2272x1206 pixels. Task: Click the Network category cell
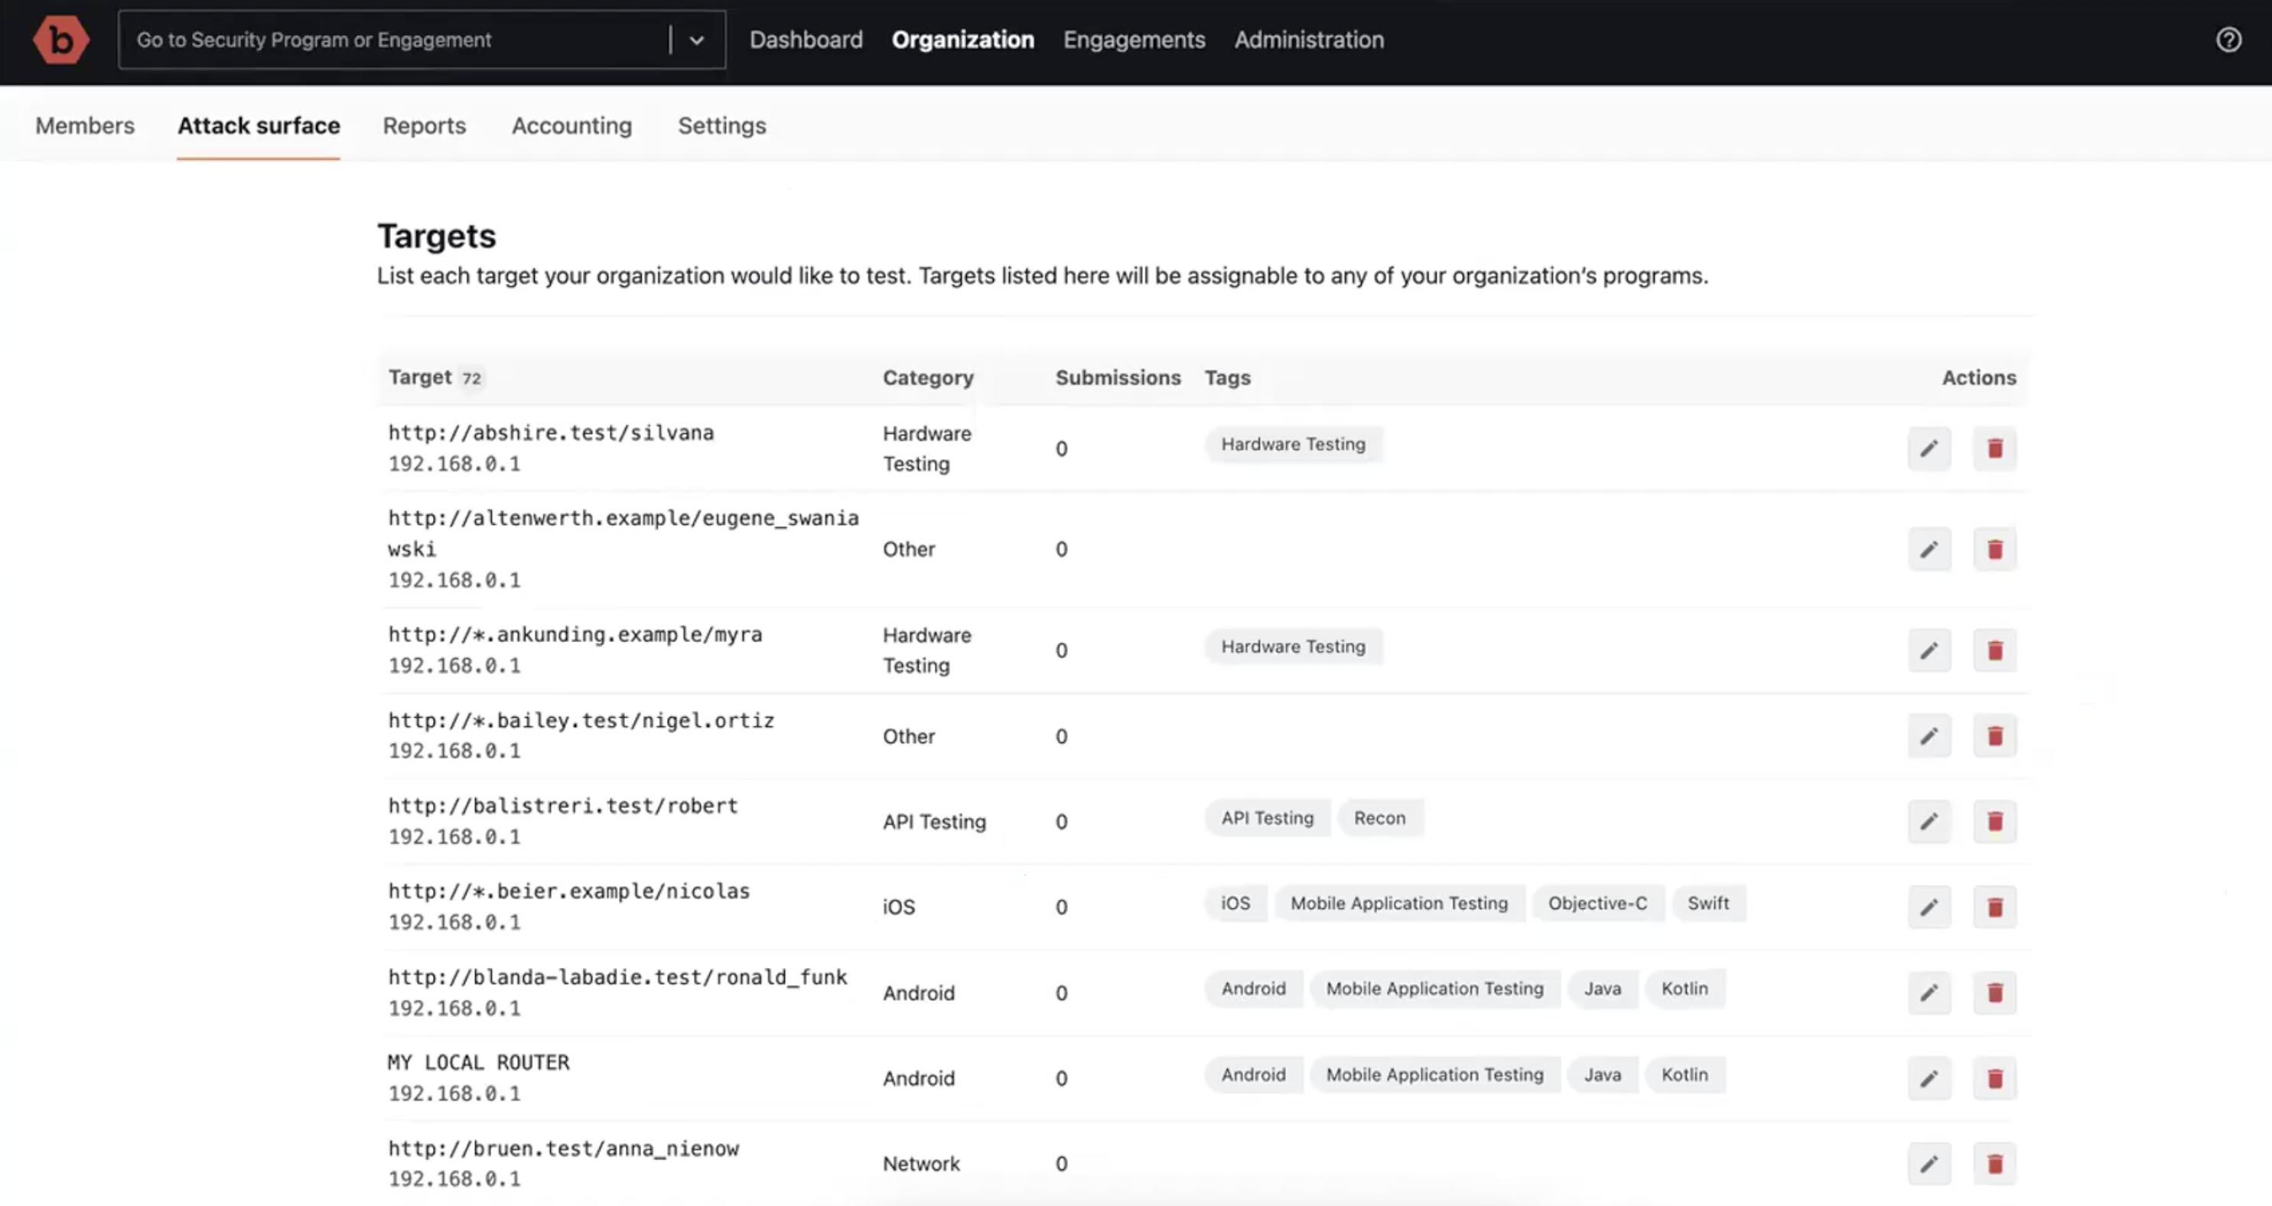tap(921, 1164)
